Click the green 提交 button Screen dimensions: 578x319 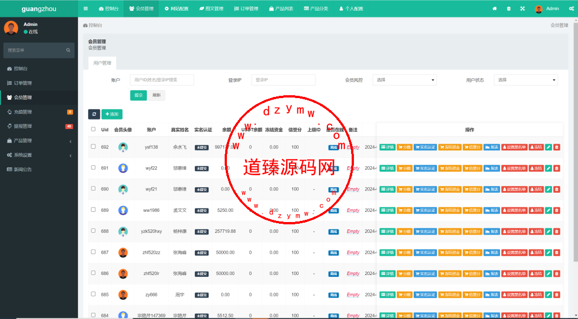[x=138, y=95]
